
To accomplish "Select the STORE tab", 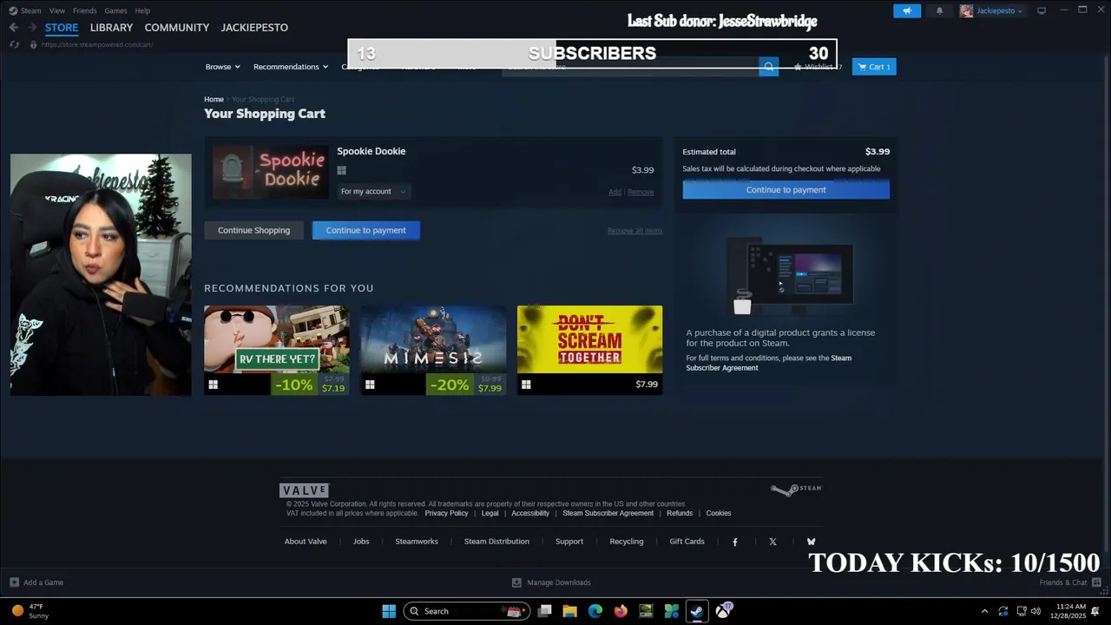I will [x=62, y=28].
